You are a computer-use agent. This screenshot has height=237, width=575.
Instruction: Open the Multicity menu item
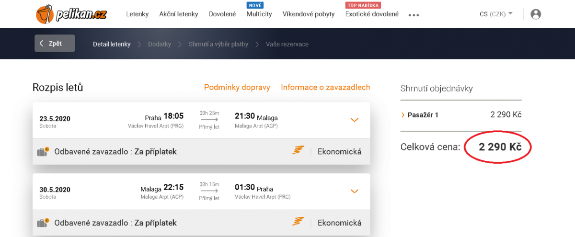coord(259,14)
